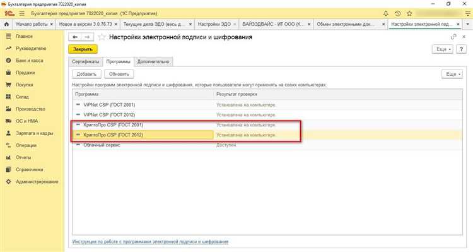Image resolution: width=473 pixels, height=252 pixels.
Task: Open Склад section in sidebar
Action: pos(22,97)
